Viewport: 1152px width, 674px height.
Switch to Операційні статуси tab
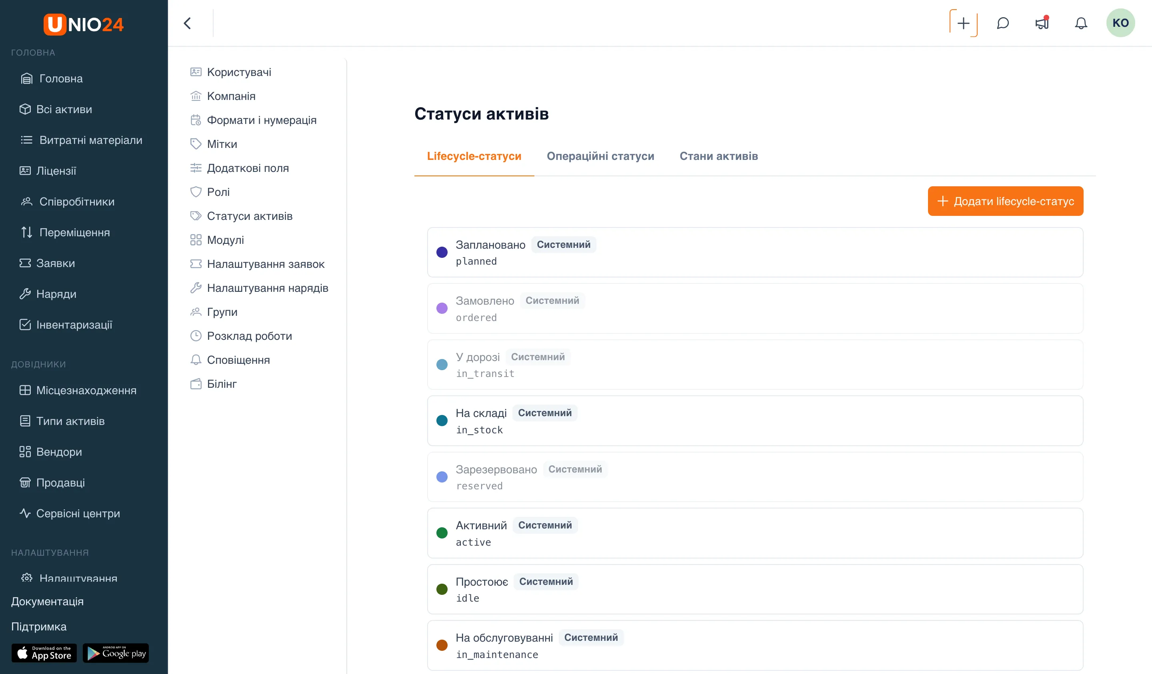600,156
